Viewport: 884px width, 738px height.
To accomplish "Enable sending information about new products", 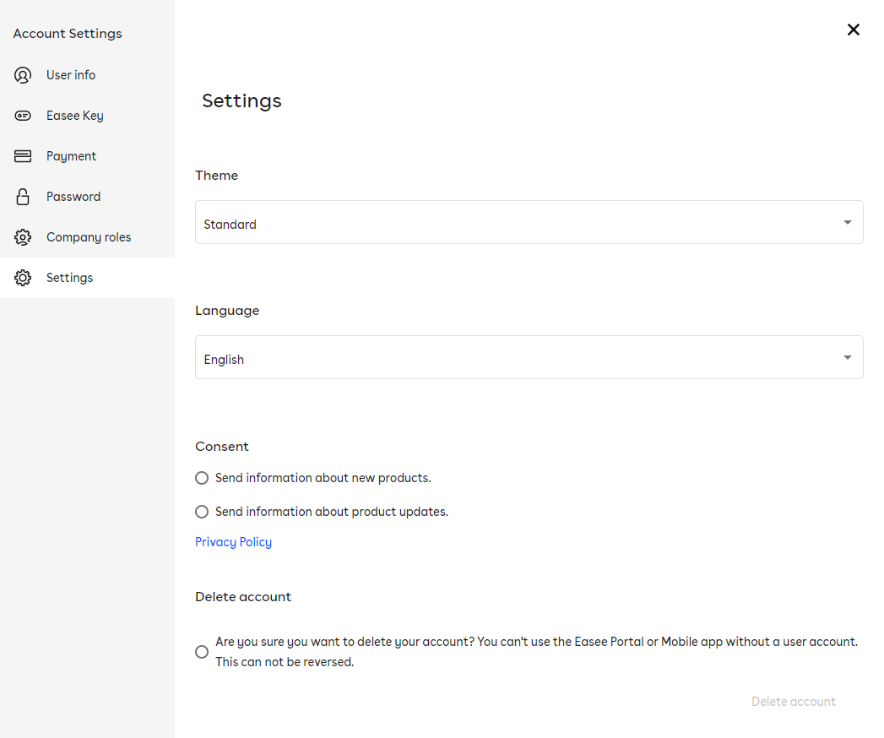I will [x=202, y=478].
